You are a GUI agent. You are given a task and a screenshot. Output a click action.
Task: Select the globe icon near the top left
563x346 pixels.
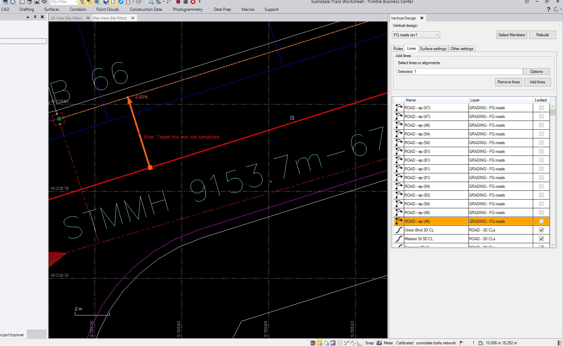(x=12, y=2)
